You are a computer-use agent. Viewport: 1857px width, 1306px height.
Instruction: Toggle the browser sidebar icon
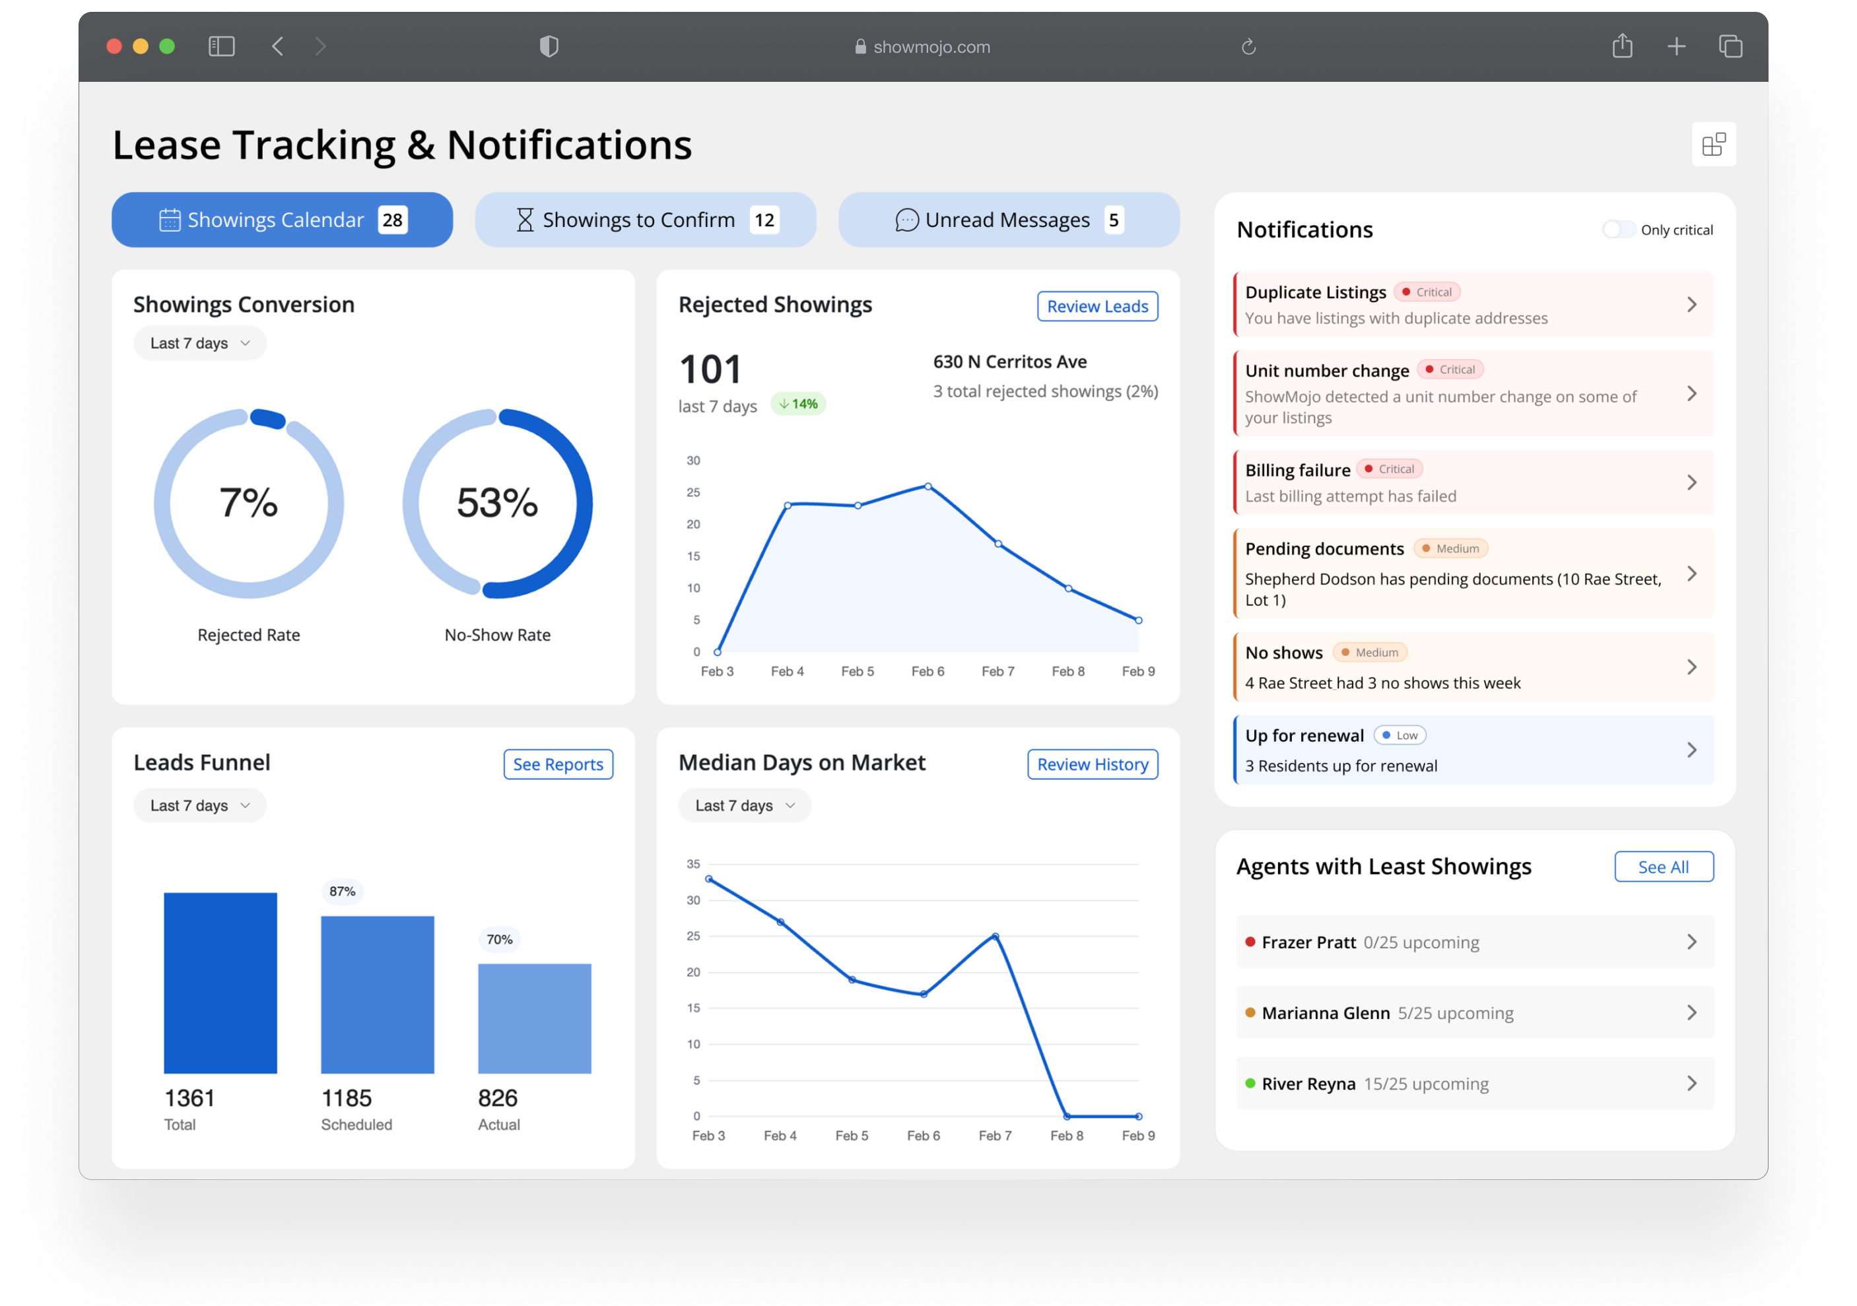pyautogui.click(x=222, y=46)
